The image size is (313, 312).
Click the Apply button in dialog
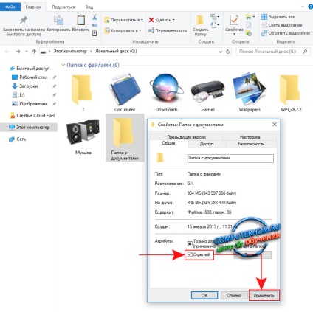(x=264, y=295)
